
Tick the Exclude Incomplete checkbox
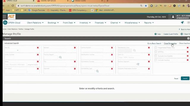tap(156, 56)
